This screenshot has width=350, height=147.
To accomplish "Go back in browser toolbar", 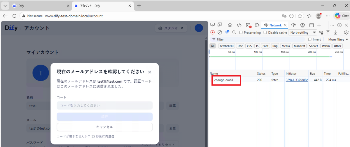I will (x=5, y=16).
